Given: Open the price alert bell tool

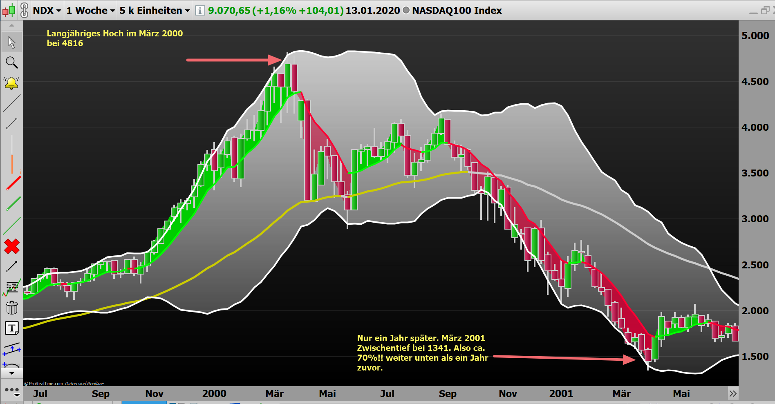Looking at the screenshot, I should [11, 83].
